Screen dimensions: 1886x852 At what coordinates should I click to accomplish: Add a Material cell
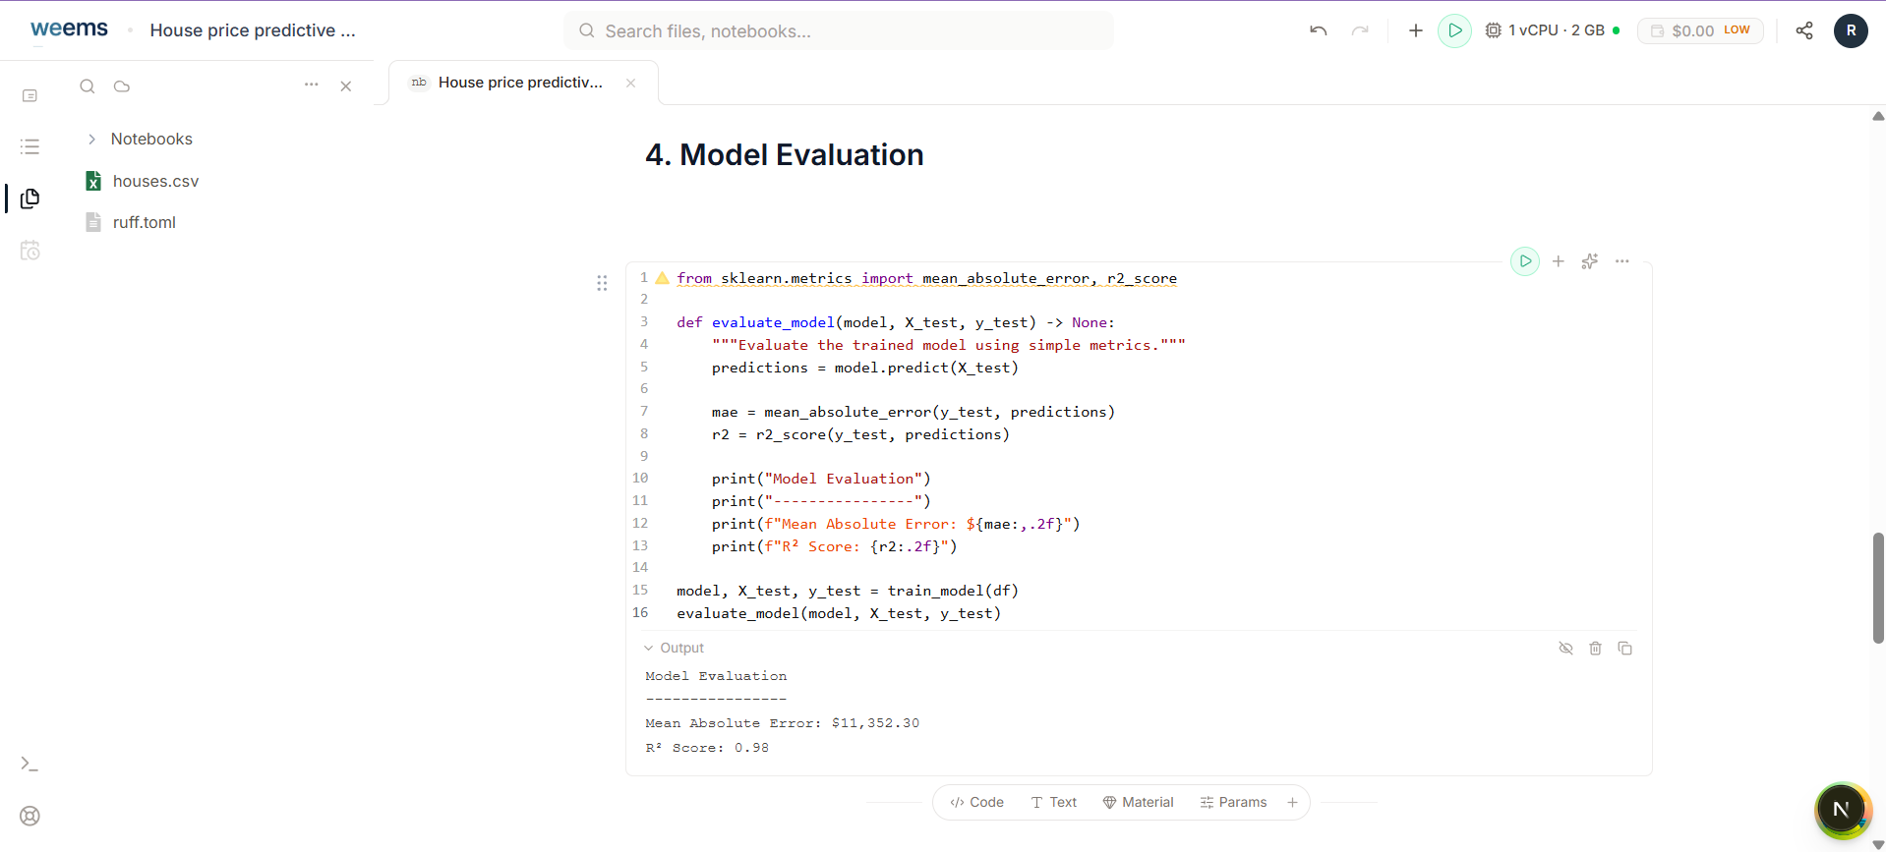pos(1139,802)
